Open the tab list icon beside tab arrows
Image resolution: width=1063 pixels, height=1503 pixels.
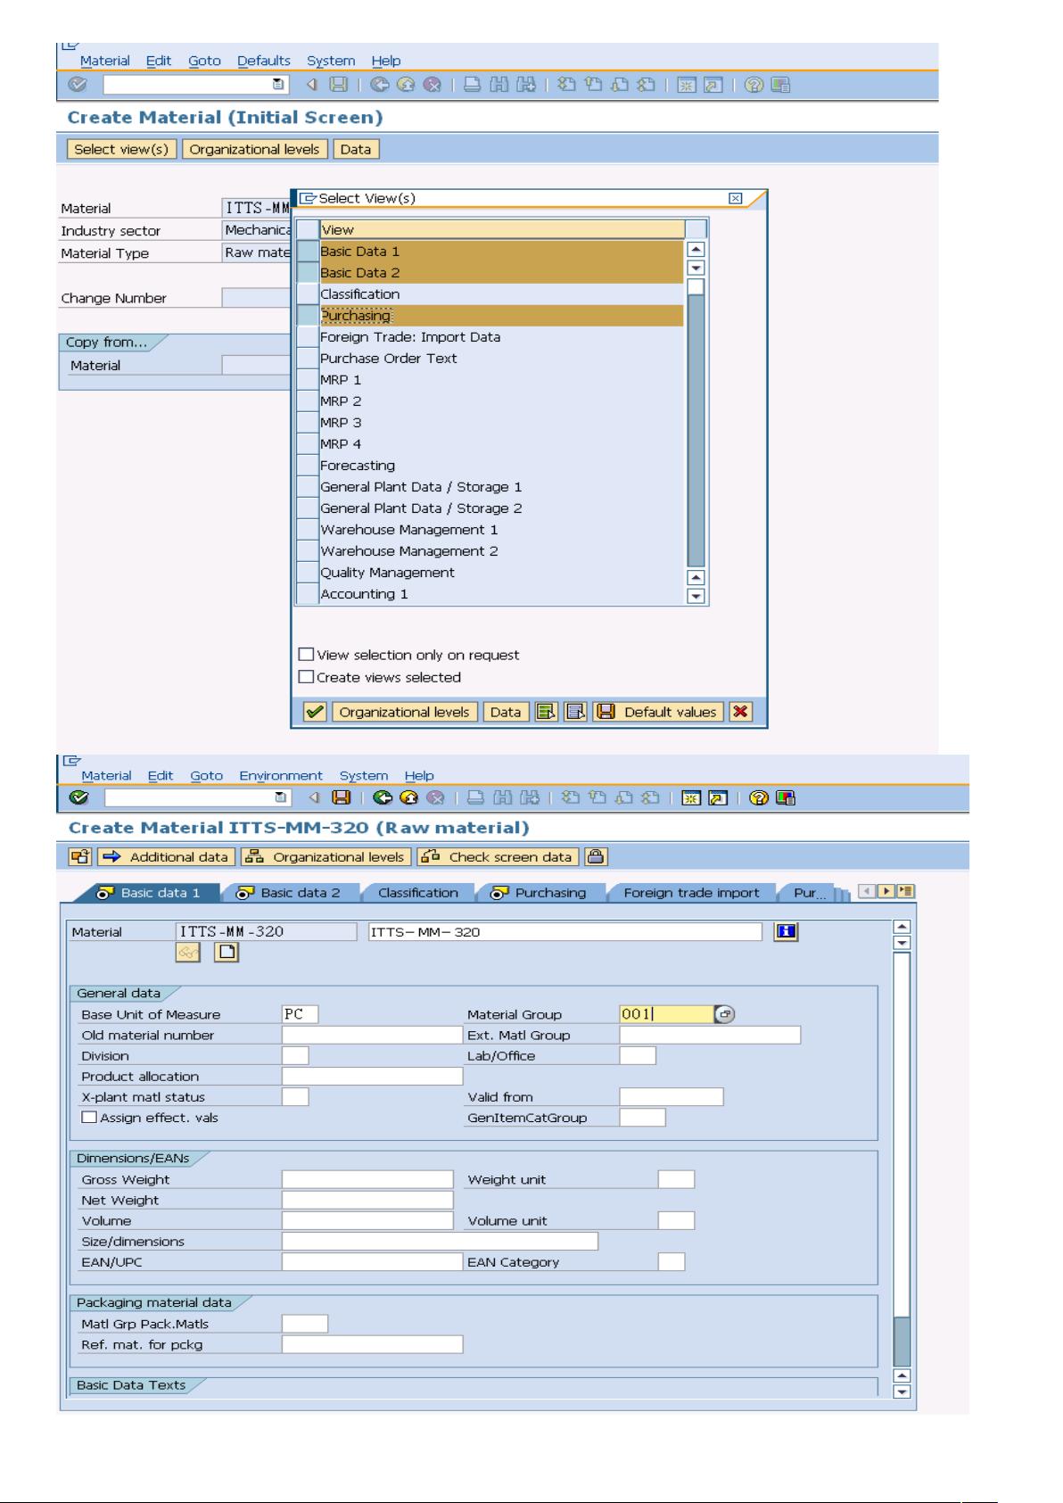click(906, 891)
